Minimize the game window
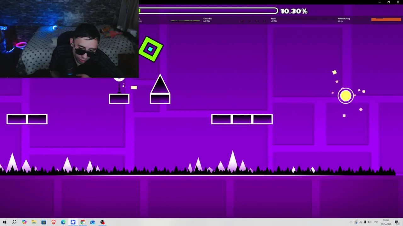 [x=379, y=2]
